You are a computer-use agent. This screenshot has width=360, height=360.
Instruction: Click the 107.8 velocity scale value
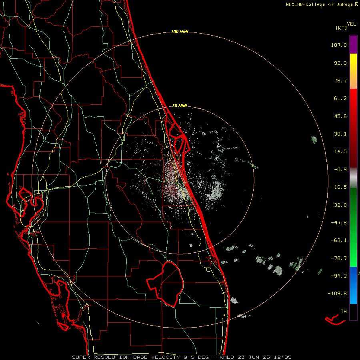point(339,45)
